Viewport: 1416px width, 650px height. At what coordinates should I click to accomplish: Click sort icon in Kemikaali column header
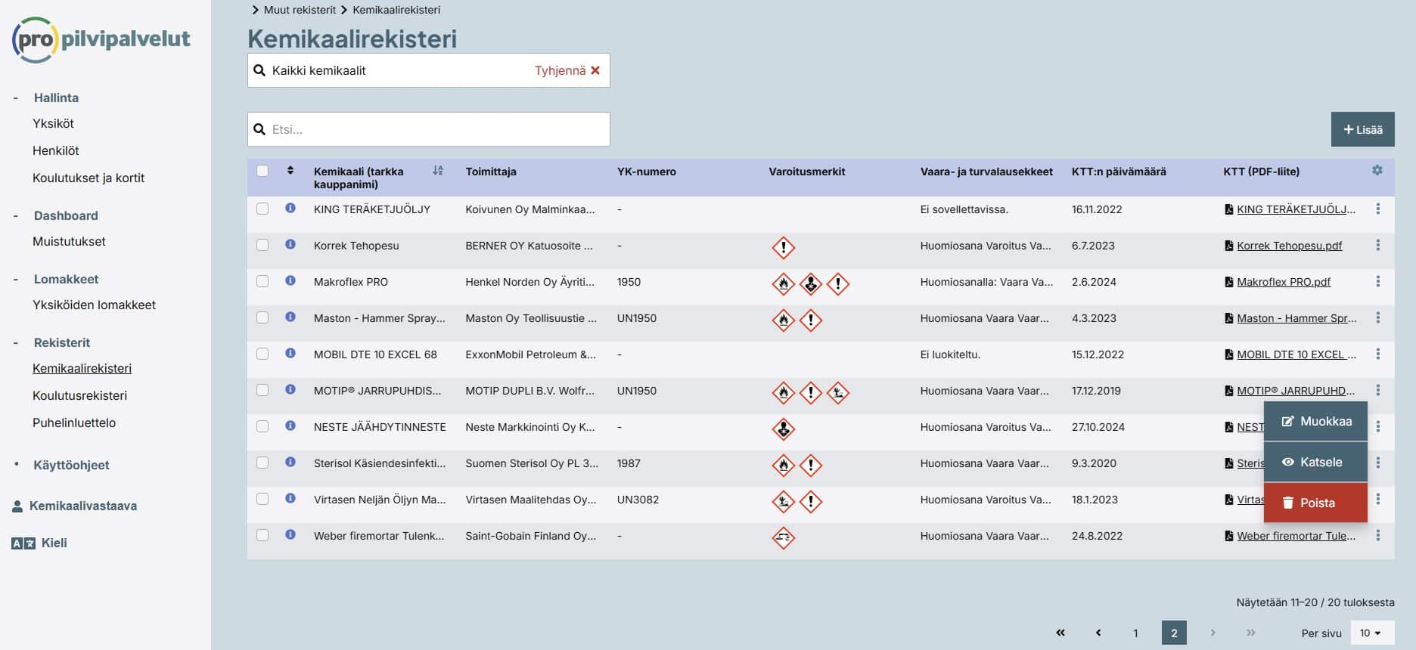click(437, 171)
